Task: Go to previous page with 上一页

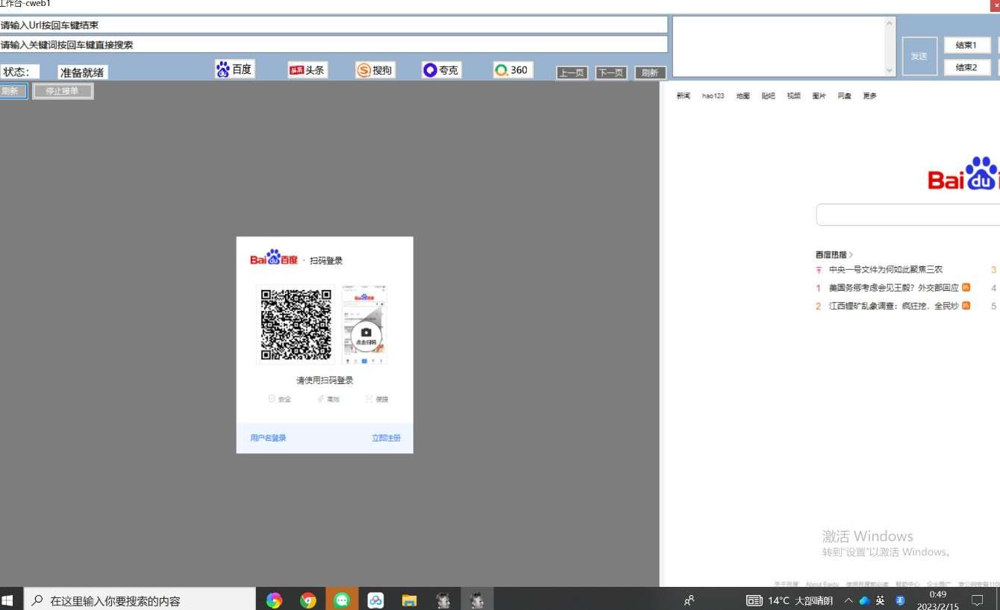Action: pos(572,73)
